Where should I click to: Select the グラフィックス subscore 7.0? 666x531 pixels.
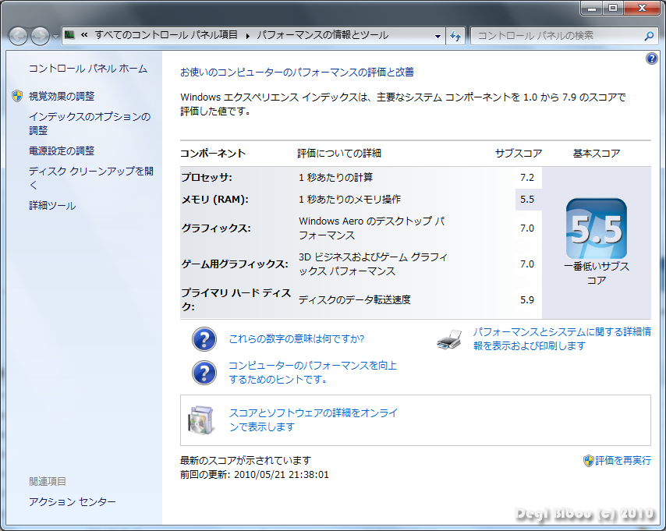click(527, 228)
